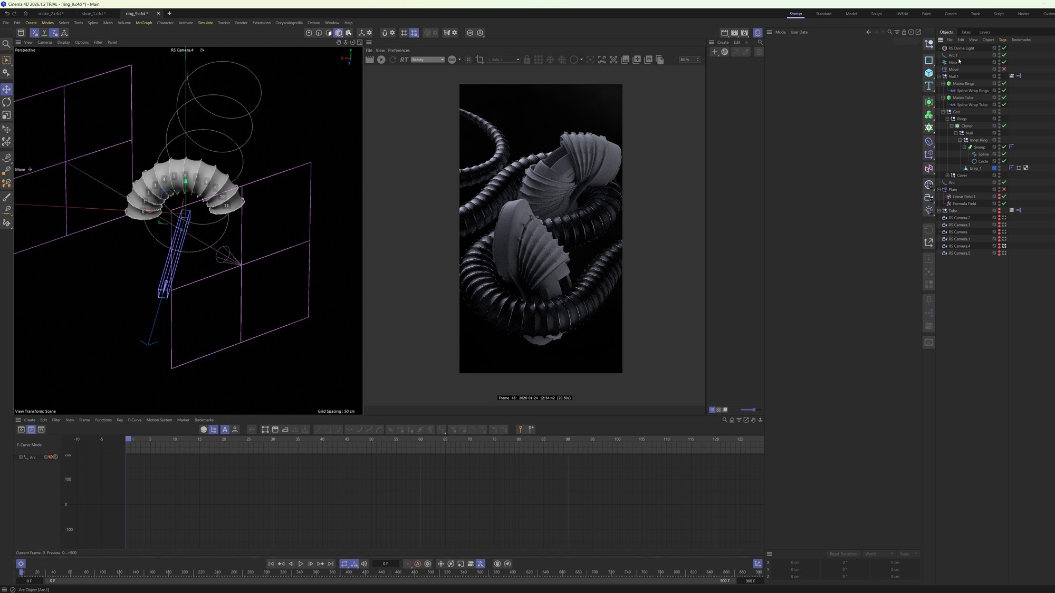Start the Redshift render view play button
1055x593 pixels.
click(381, 60)
